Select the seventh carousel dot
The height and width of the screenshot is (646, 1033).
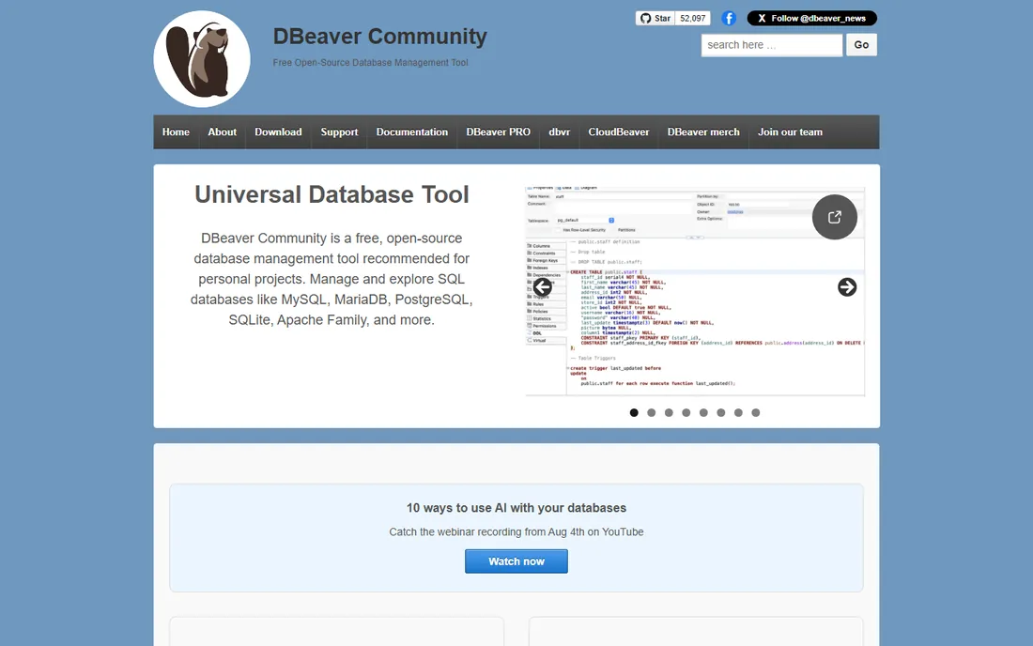(x=738, y=413)
